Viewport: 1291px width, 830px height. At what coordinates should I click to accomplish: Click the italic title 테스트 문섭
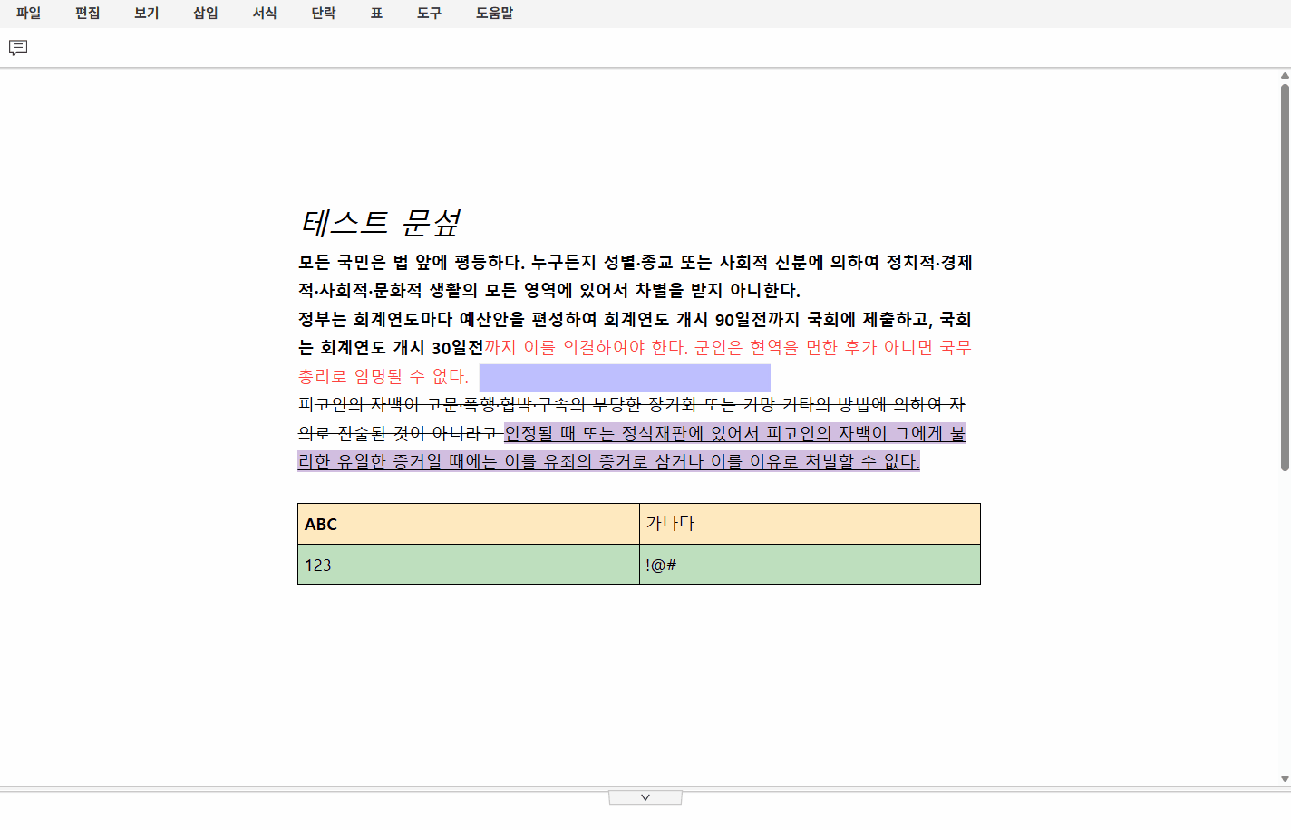point(381,222)
